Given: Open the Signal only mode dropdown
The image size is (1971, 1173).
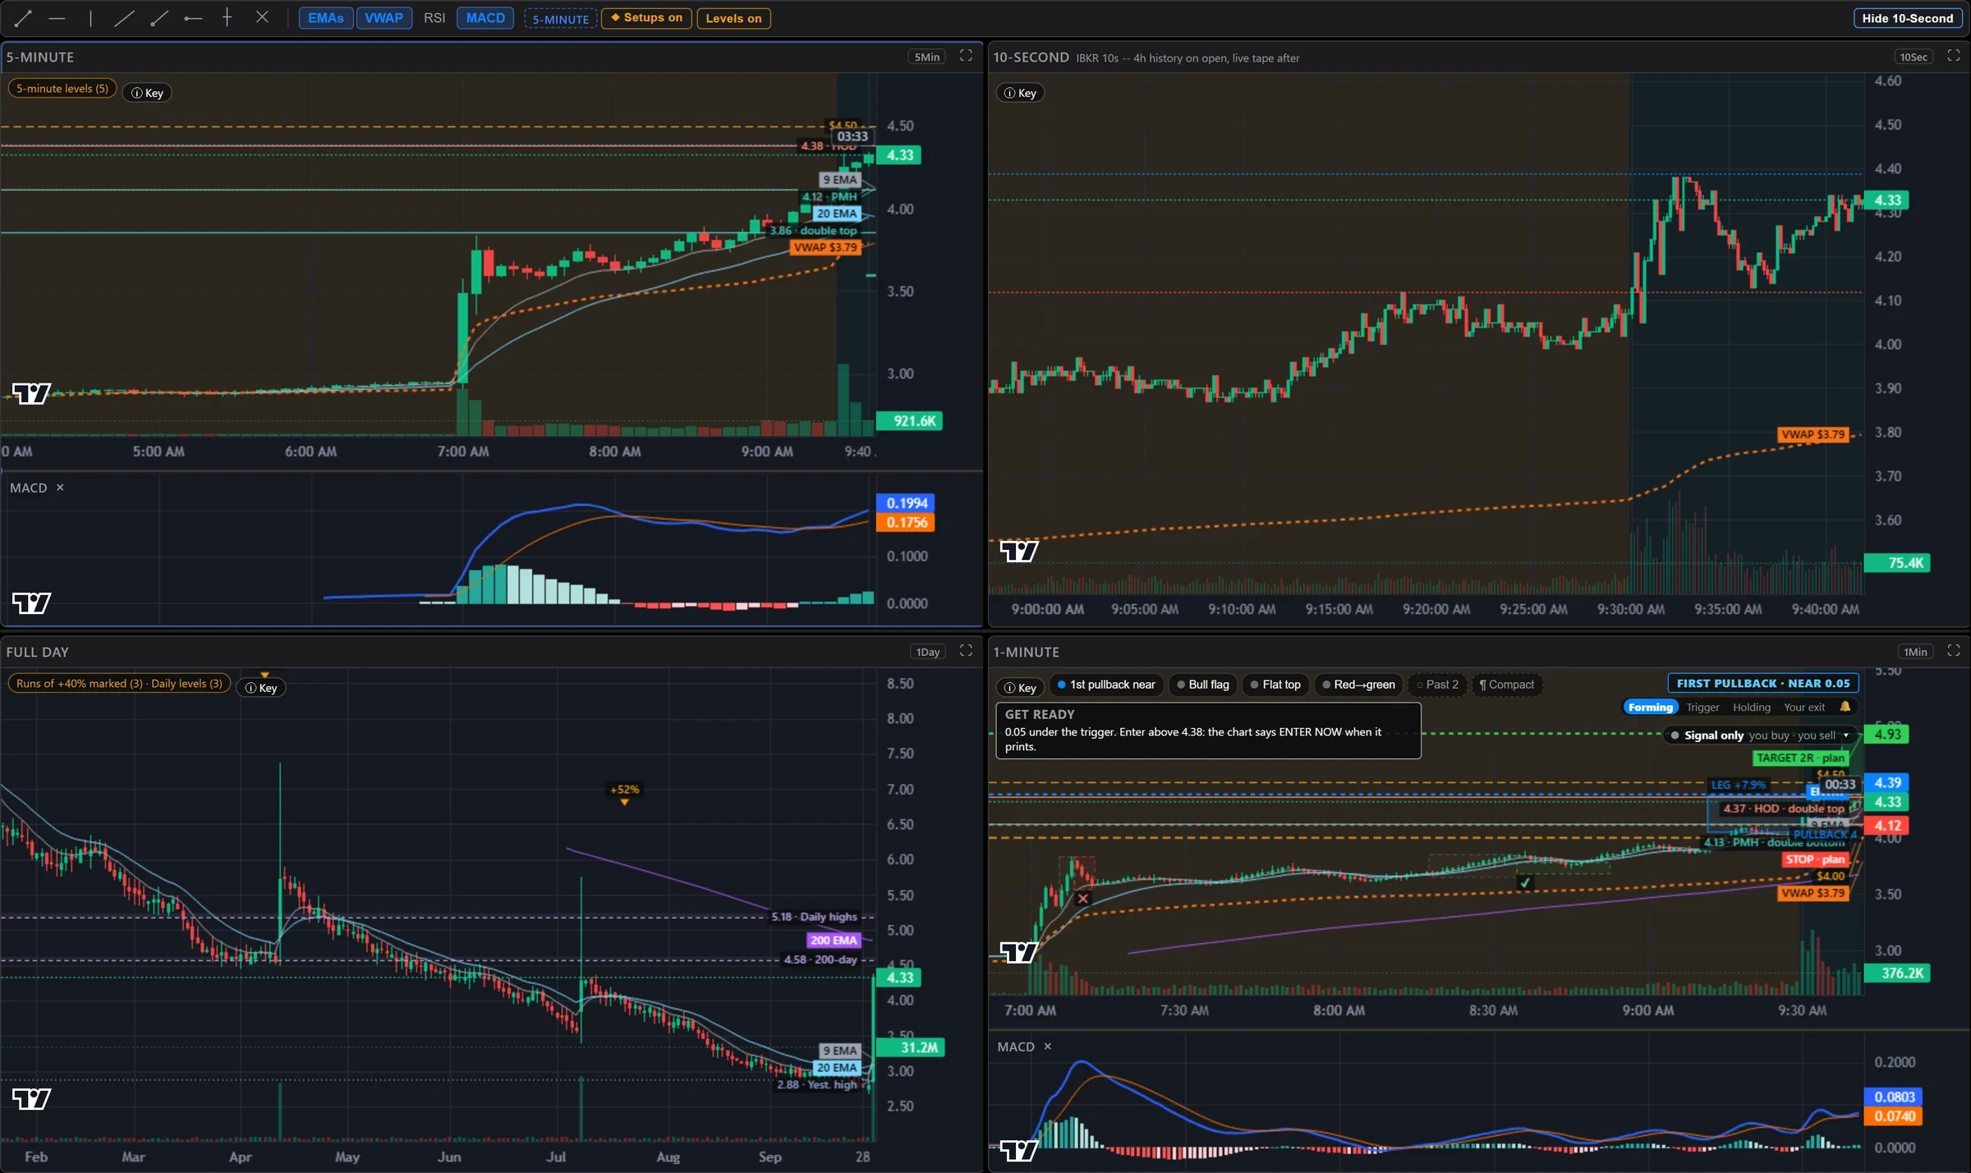Looking at the screenshot, I should 1760,735.
